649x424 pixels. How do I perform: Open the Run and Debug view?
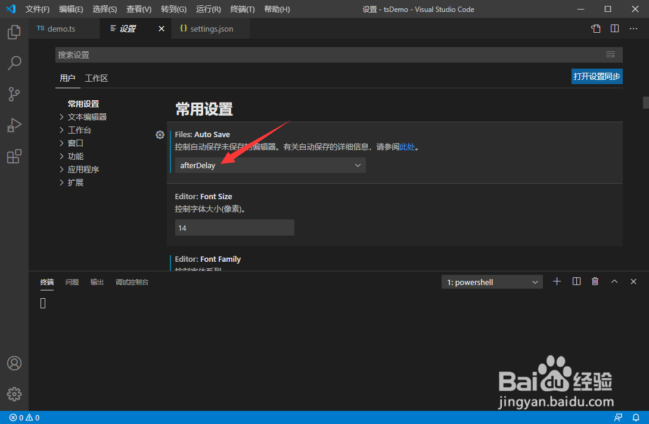[x=14, y=125]
